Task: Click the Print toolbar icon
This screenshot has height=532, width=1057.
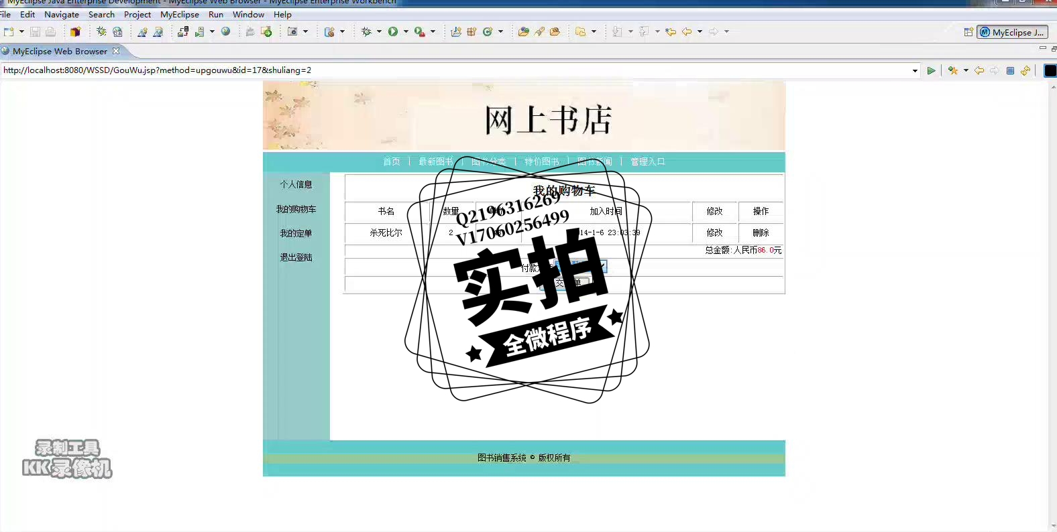Action: tap(50, 31)
